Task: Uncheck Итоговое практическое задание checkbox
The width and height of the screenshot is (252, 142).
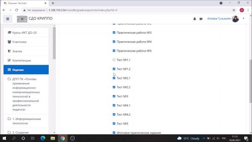Action: pyautogui.click(x=114, y=133)
